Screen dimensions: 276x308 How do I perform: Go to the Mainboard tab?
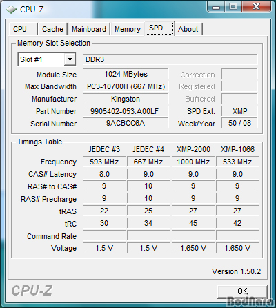pos(89,29)
